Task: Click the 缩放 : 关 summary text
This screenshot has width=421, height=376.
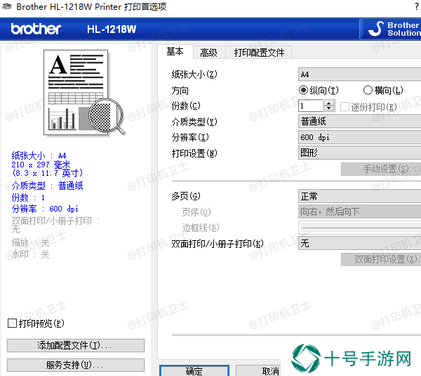Action: 30,242
